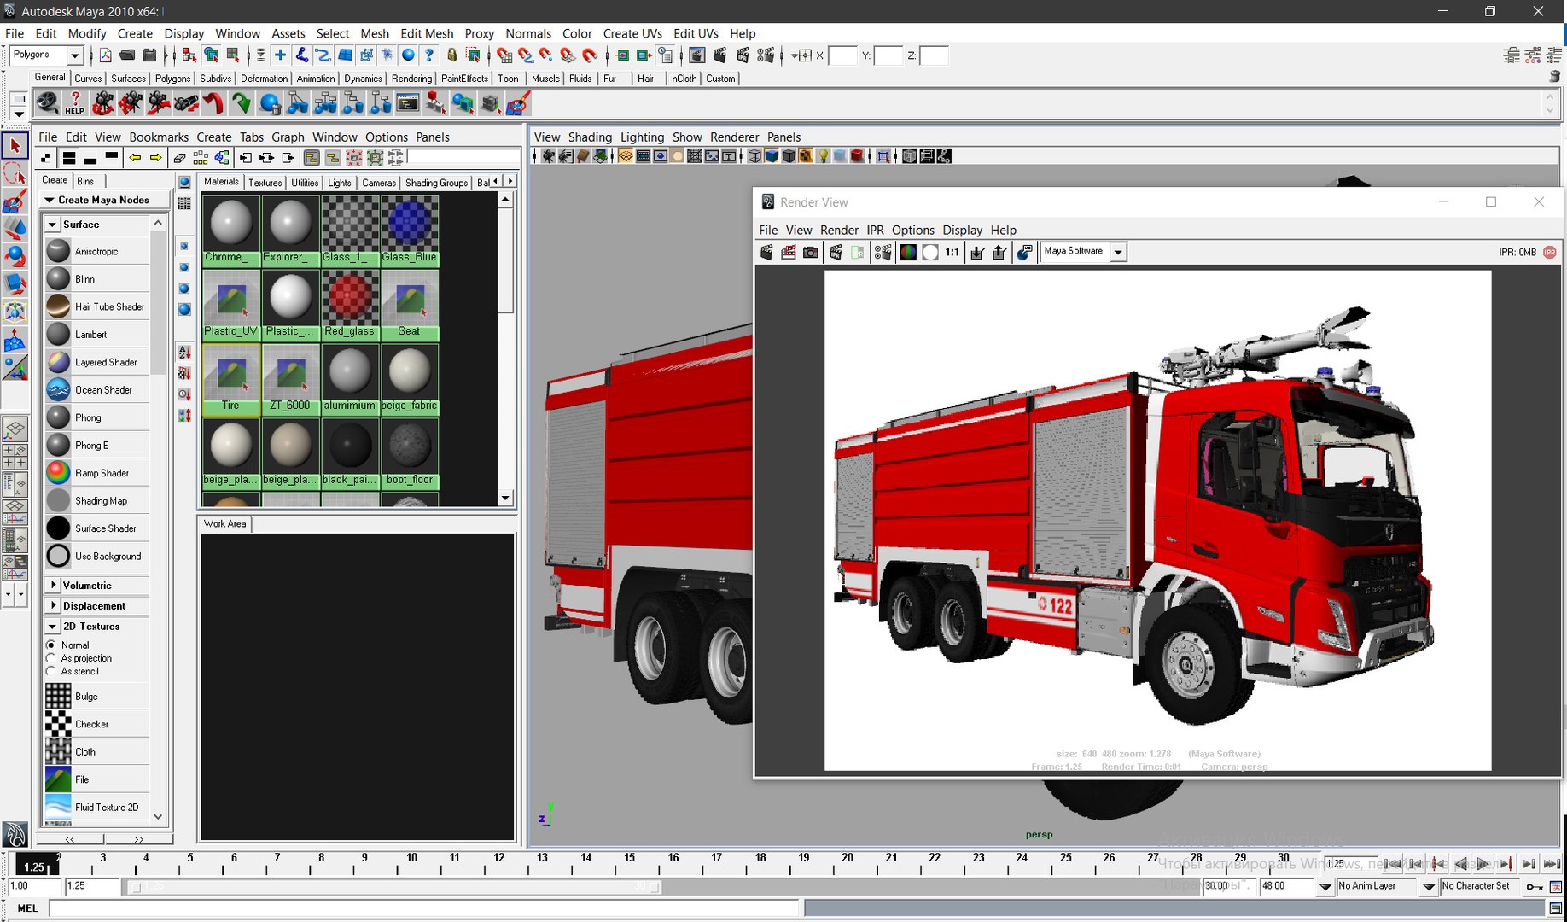Create a Blinn surface node
Viewport: 1567px width, 922px height.
tap(96, 279)
